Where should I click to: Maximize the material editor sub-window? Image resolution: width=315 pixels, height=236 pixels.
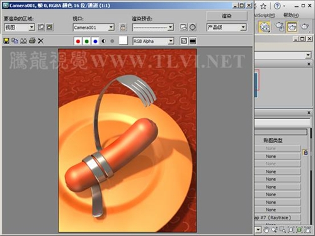tap(302, 38)
